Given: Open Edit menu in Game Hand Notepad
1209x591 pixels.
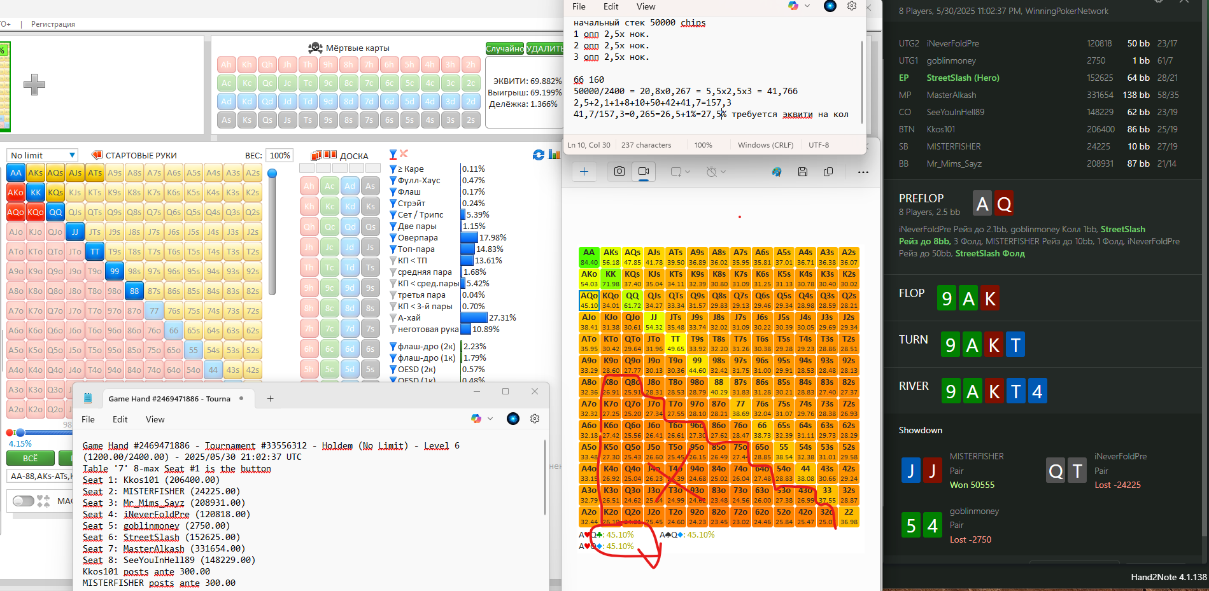Looking at the screenshot, I should [x=120, y=419].
